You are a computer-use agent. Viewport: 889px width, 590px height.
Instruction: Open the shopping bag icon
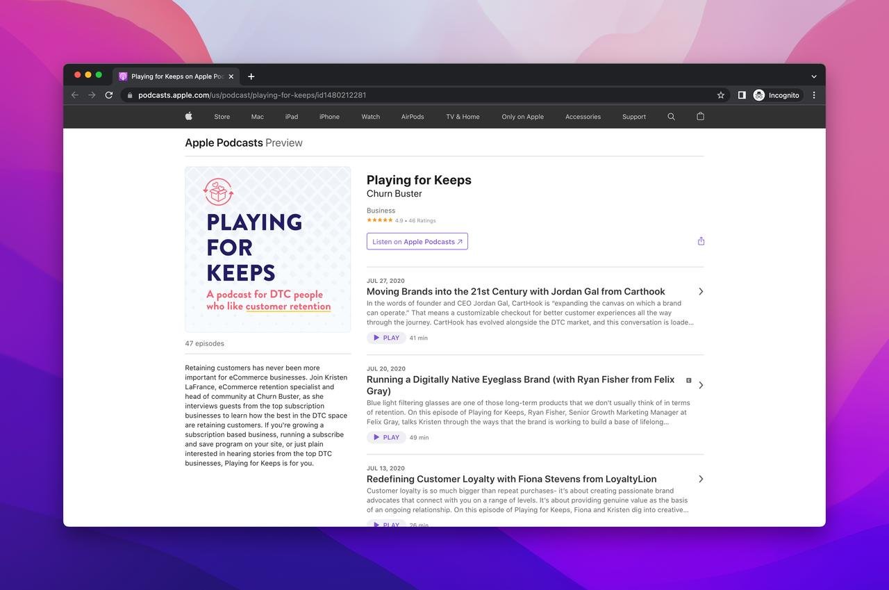[x=700, y=117]
